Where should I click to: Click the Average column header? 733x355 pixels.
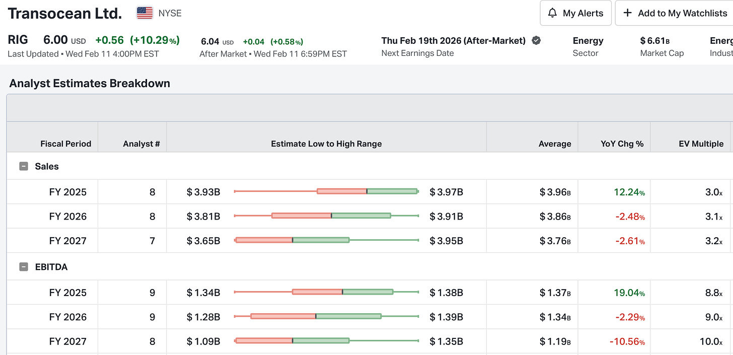click(x=554, y=144)
